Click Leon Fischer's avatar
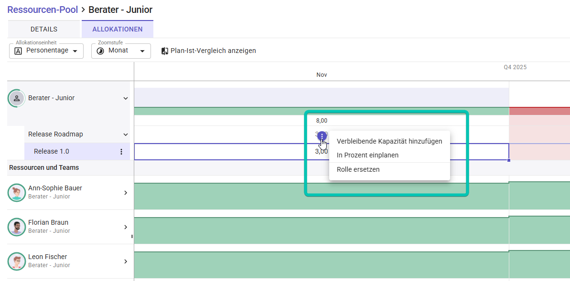Screen dimensions: 570x281 click(x=17, y=261)
